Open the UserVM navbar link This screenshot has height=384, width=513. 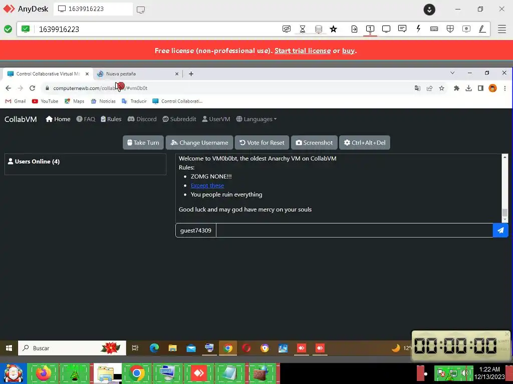[x=216, y=119]
